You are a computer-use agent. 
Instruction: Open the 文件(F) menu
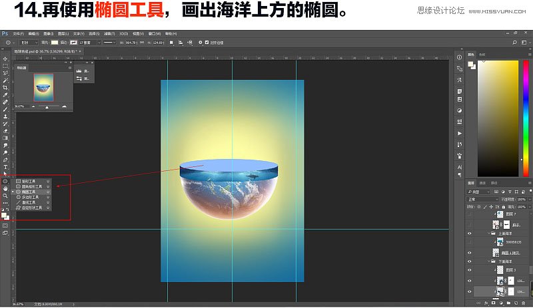click(x=19, y=34)
